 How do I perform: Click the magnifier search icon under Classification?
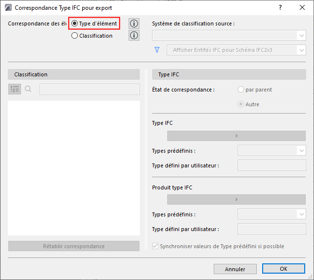tap(28, 89)
